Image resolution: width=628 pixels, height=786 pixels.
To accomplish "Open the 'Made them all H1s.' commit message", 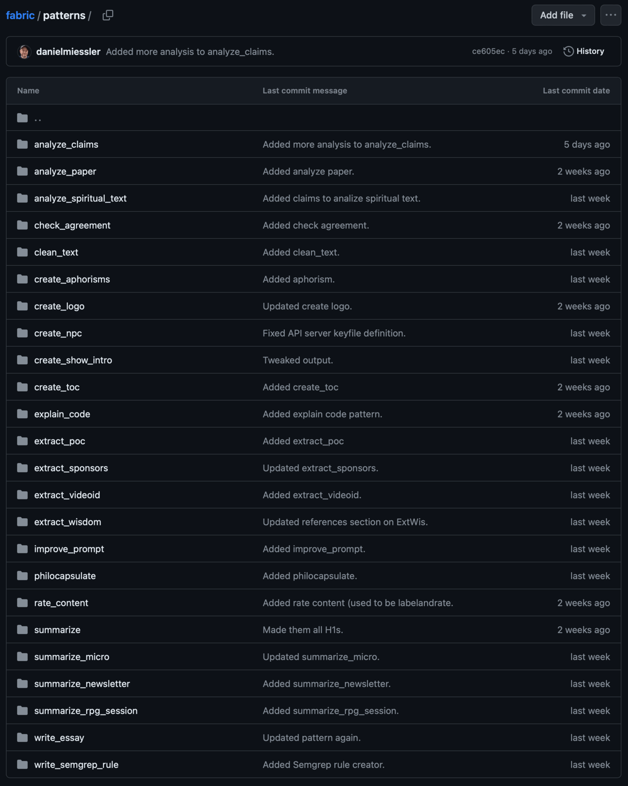I will click(303, 630).
